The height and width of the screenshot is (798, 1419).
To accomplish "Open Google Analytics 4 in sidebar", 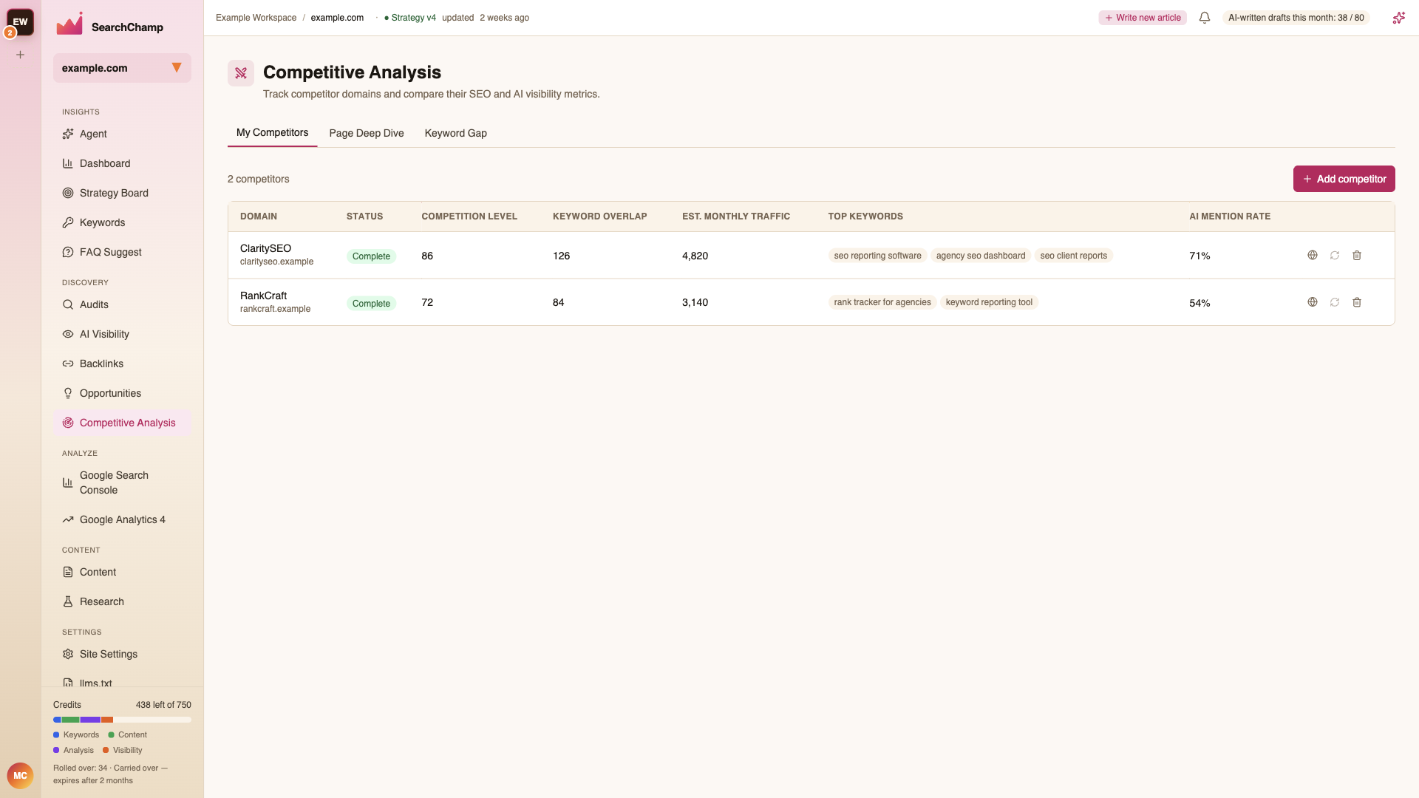I will pyautogui.click(x=122, y=519).
